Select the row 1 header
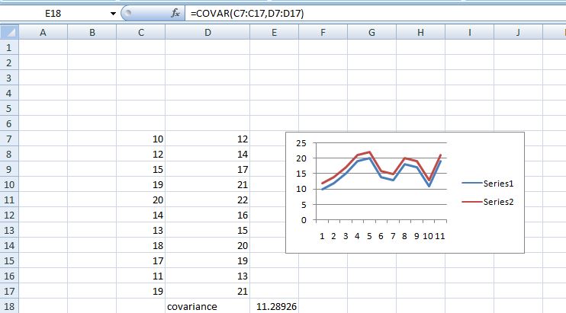This screenshot has height=313, width=566. click(x=8, y=47)
